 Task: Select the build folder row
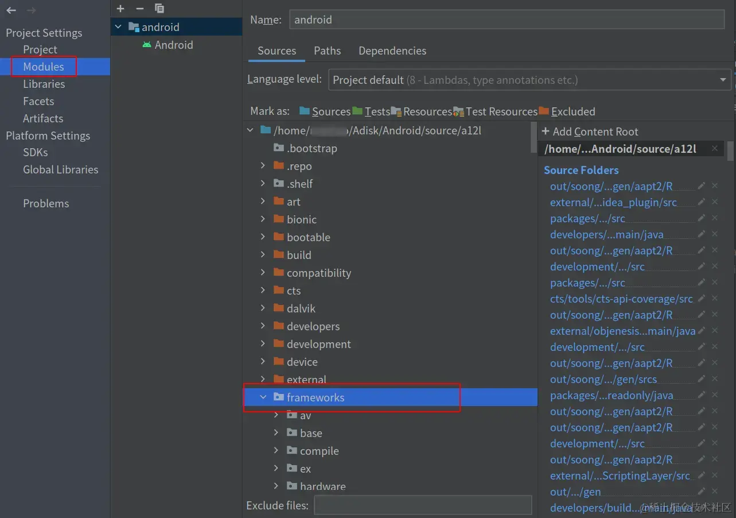(x=390, y=255)
